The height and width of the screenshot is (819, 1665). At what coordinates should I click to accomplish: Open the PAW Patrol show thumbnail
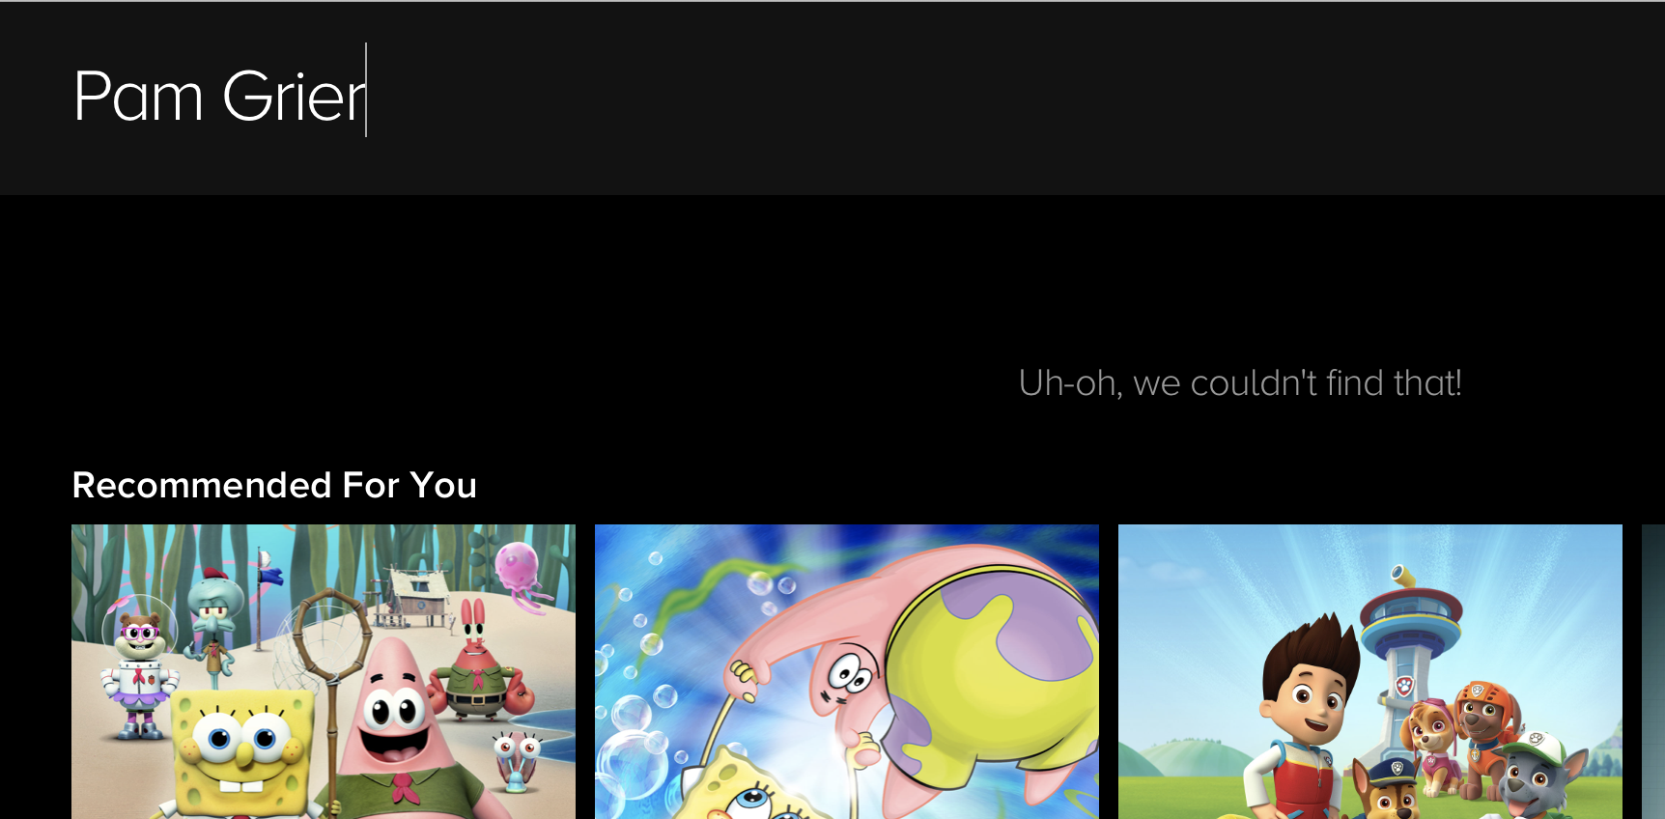[x=1370, y=671]
